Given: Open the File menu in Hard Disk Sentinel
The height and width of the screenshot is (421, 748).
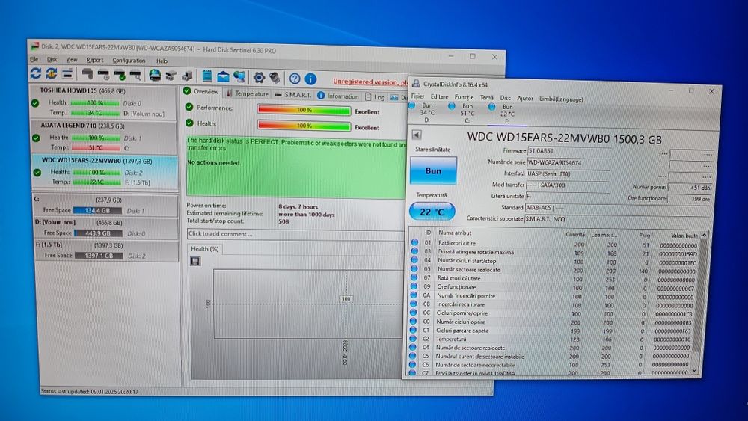Looking at the screenshot, I should point(34,59).
